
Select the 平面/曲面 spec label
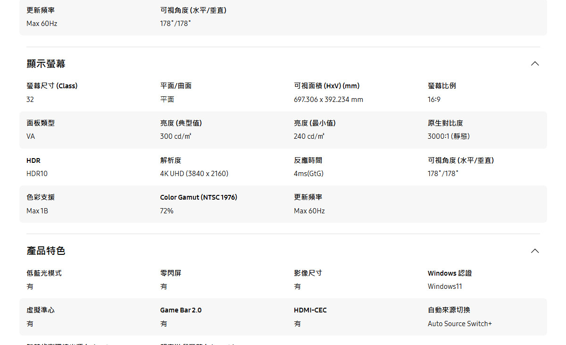click(x=174, y=85)
